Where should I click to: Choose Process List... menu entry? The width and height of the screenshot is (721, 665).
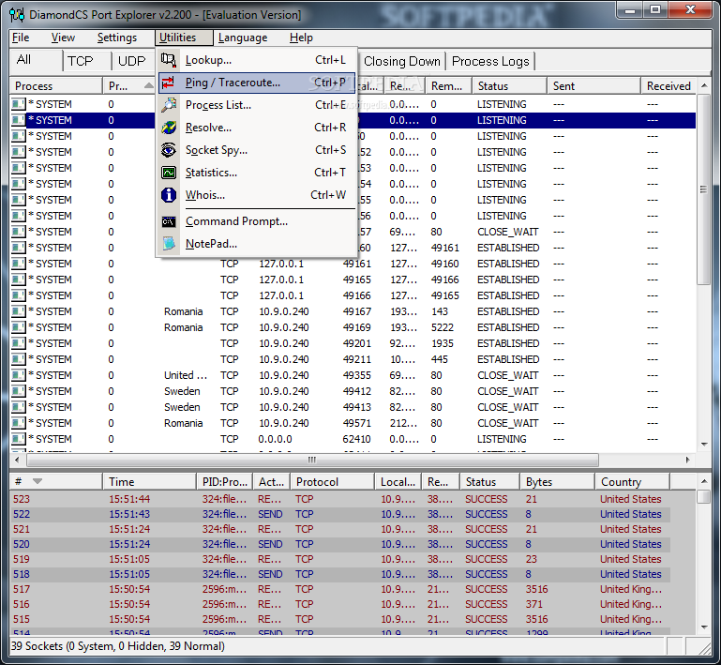click(x=257, y=105)
